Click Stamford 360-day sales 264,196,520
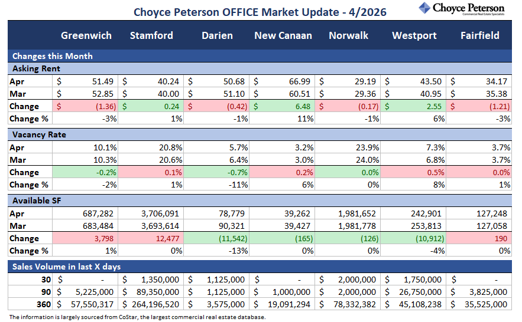 (155, 304)
